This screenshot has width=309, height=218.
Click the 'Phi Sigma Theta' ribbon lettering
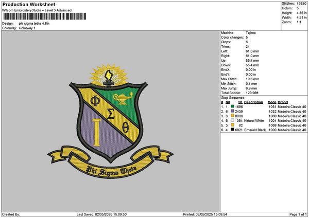coord(112,171)
